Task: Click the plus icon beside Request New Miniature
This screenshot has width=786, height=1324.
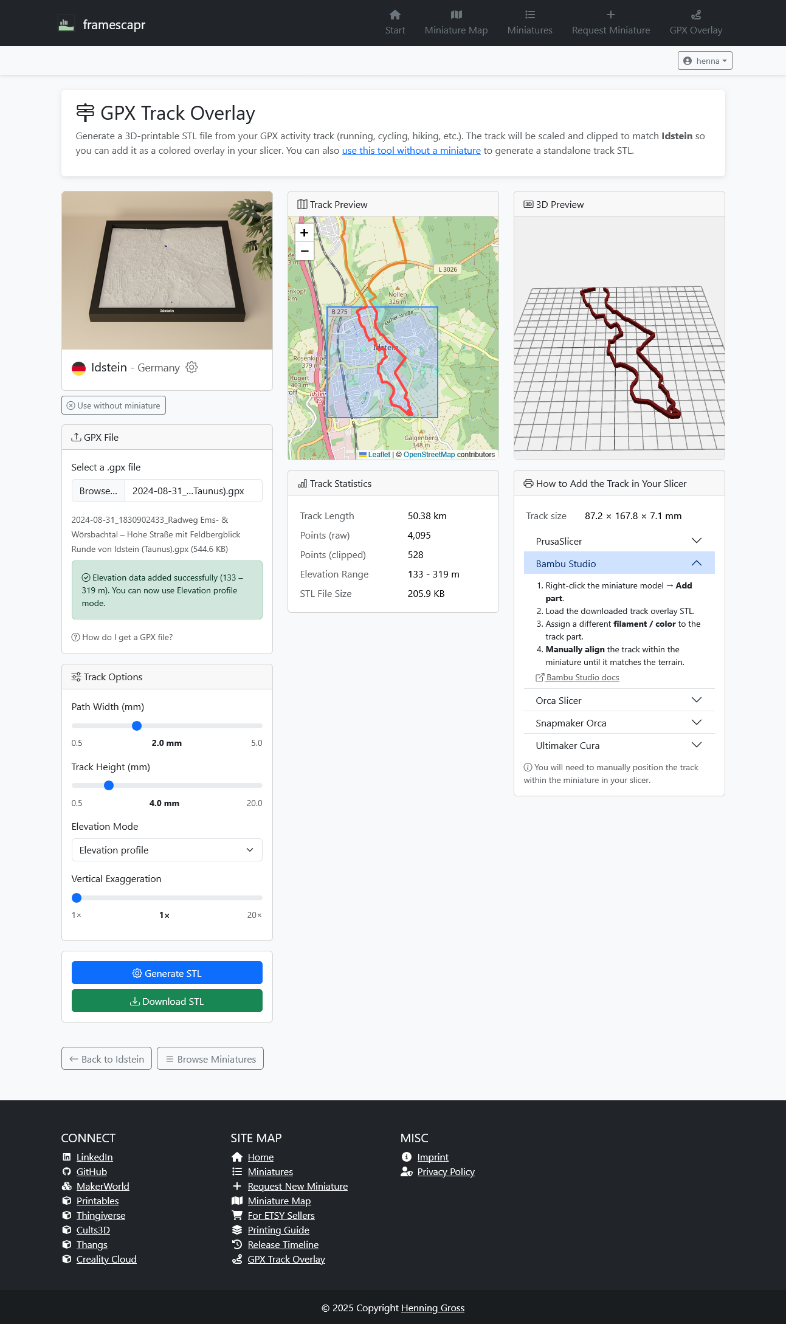Action: 237,1186
